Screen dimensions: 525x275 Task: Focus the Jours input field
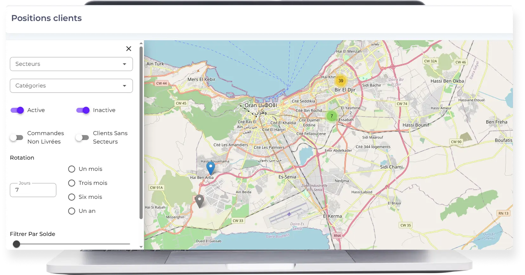pyautogui.click(x=33, y=190)
